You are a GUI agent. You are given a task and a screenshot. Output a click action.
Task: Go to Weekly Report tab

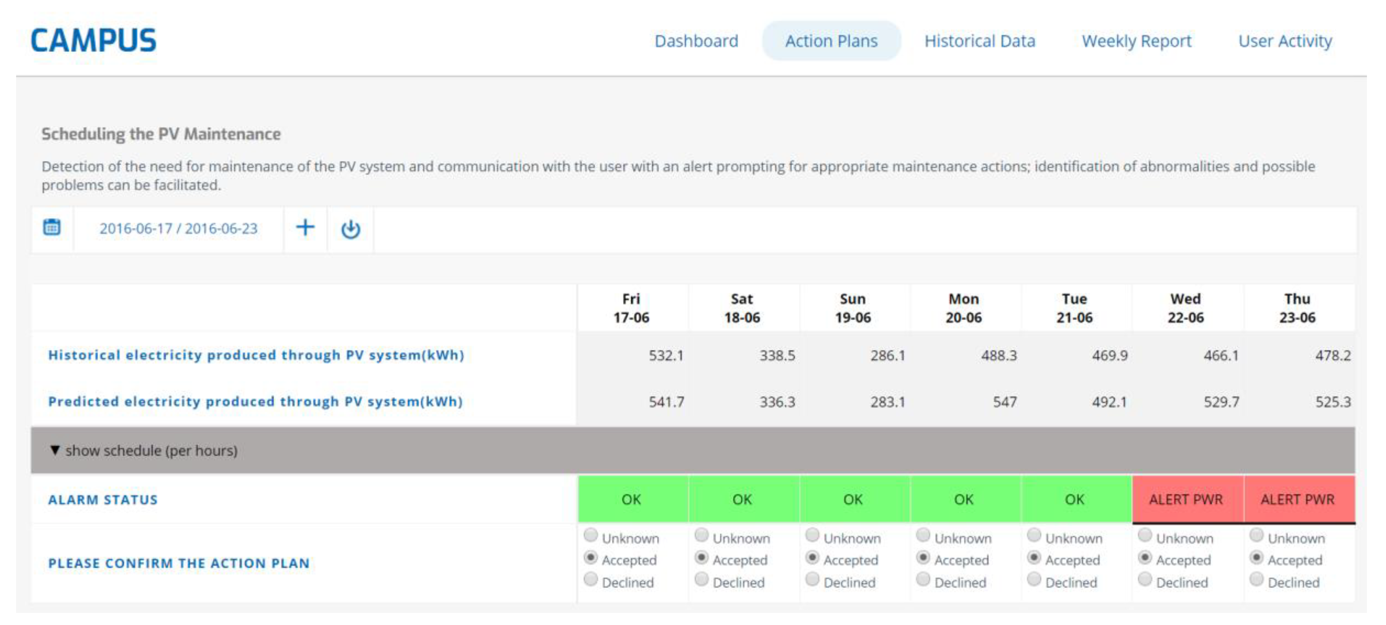(1136, 41)
